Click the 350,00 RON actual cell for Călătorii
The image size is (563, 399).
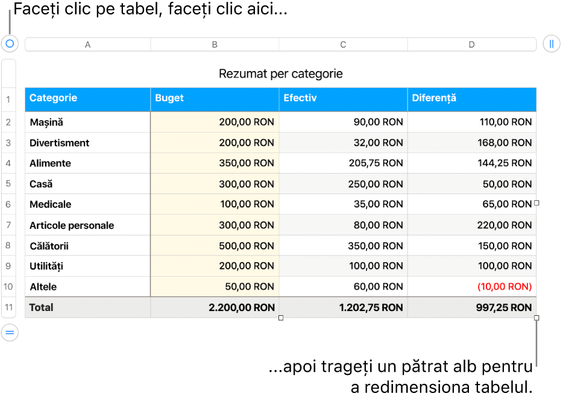click(343, 246)
